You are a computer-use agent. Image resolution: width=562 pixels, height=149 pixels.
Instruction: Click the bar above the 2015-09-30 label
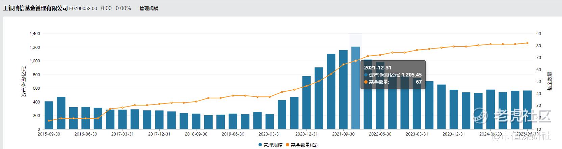click(x=49, y=115)
